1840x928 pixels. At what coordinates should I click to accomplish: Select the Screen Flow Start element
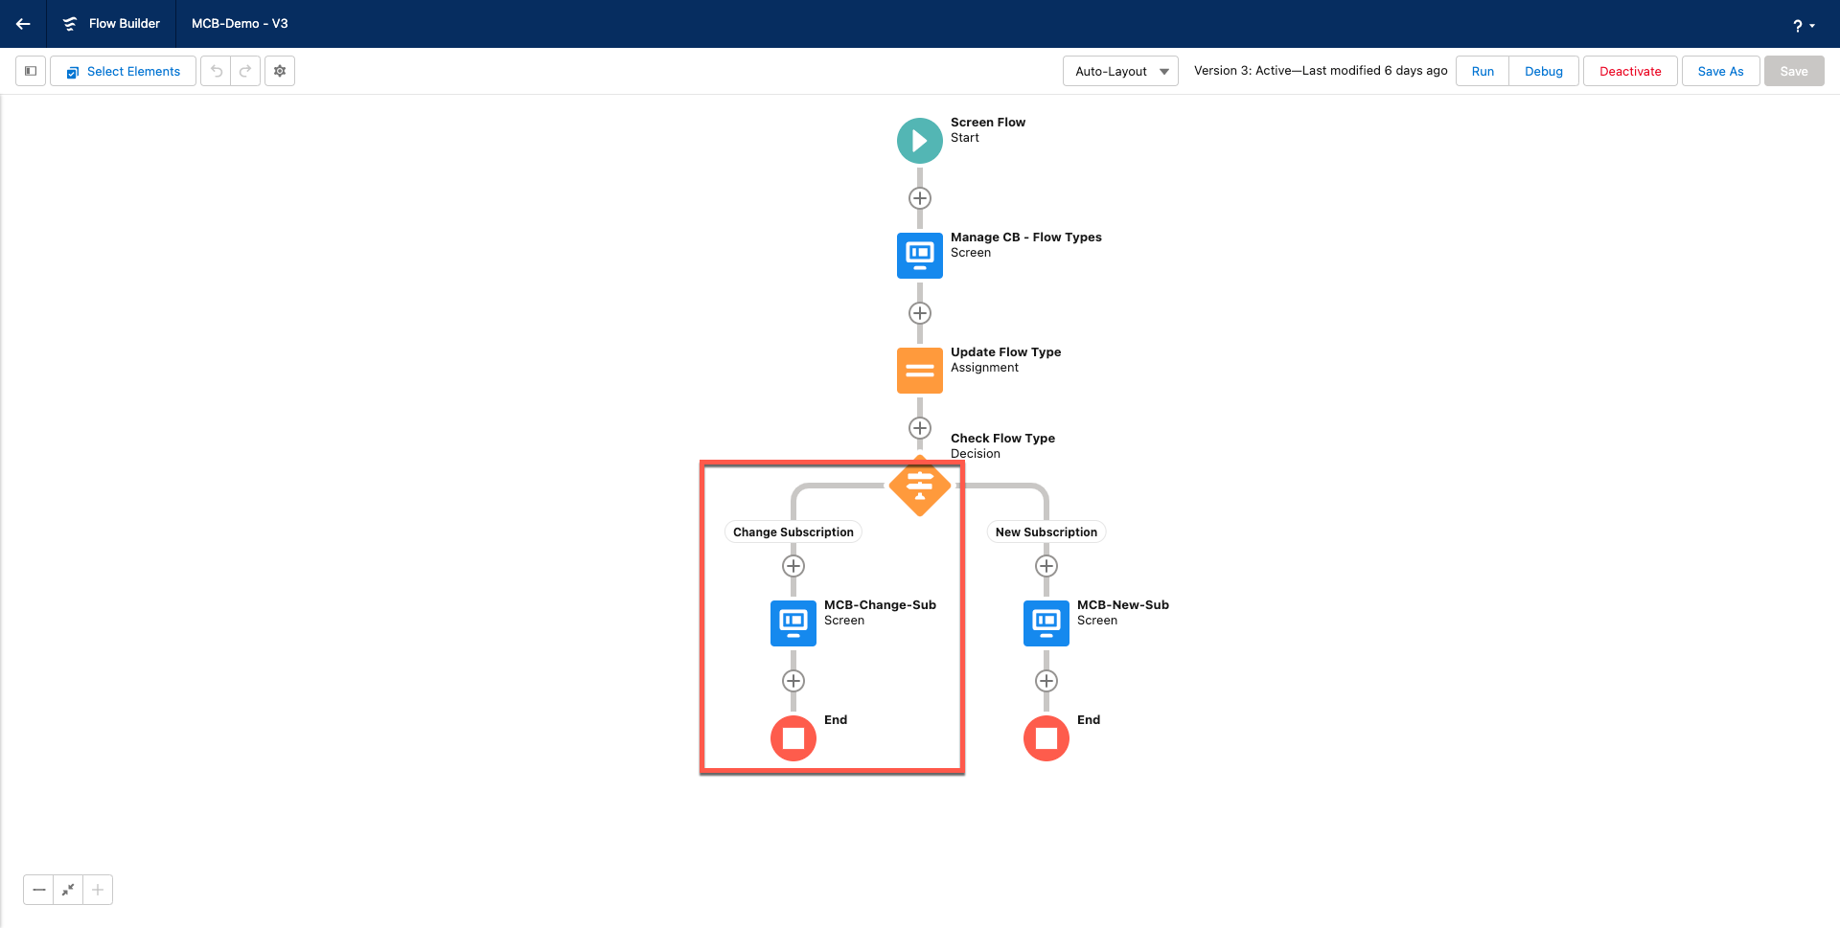tap(920, 141)
